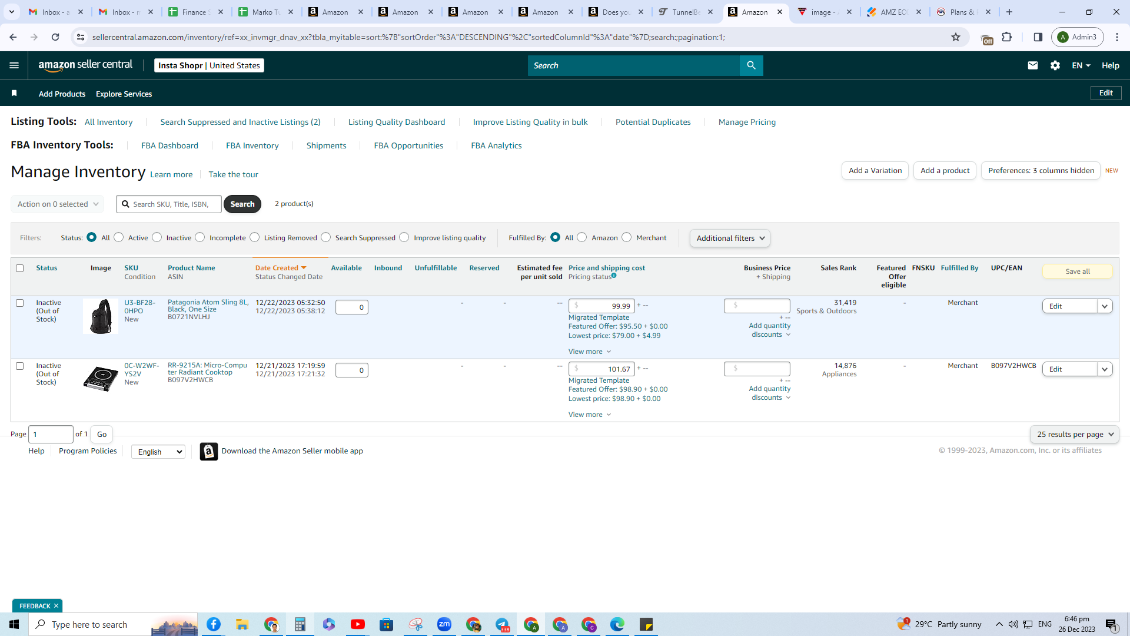Open Facebook from the taskbar
This screenshot has height=636, width=1130.
213,624
